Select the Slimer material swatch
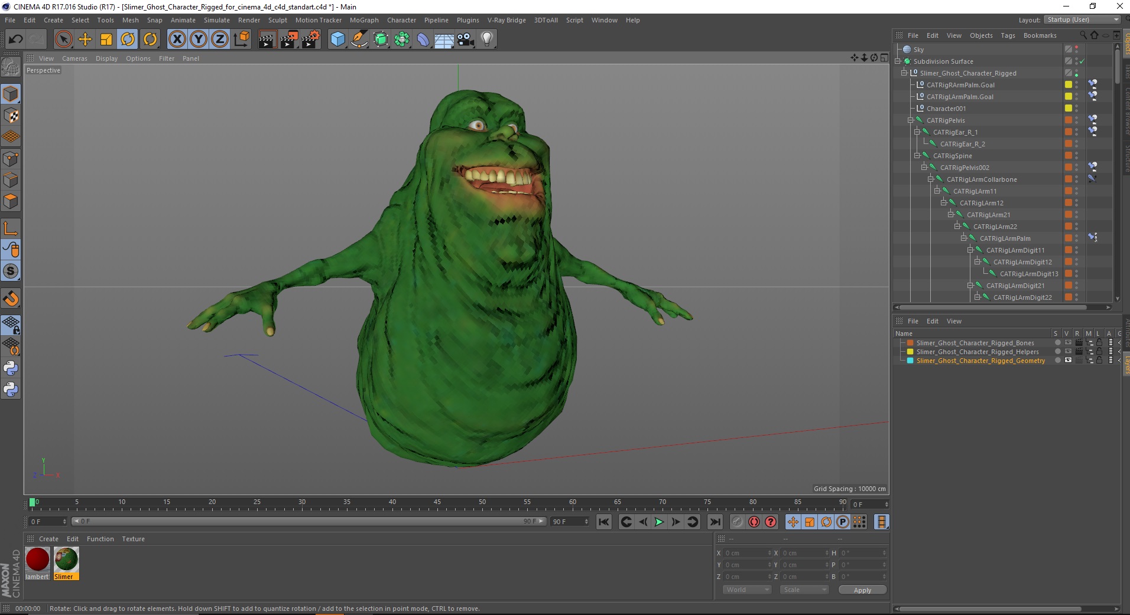The image size is (1130, 615). (66, 564)
